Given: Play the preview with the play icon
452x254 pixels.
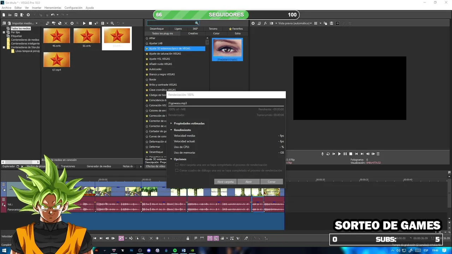Looking at the screenshot, I should [339, 154].
